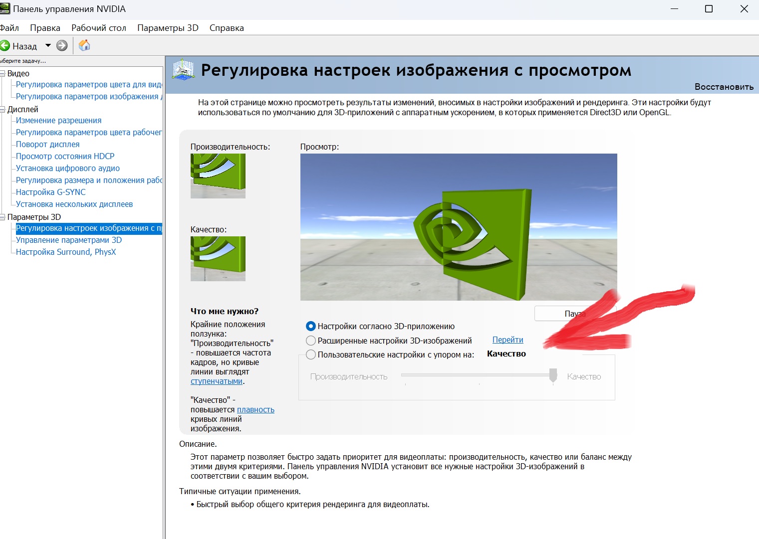
Task: Open Регулировка параметров цвета рабочего стола
Action: (x=89, y=132)
